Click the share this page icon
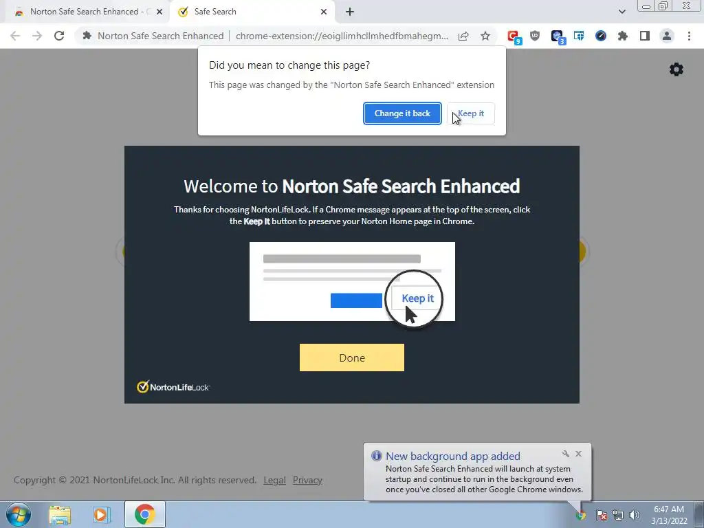704x528 pixels. (x=463, y=36)
